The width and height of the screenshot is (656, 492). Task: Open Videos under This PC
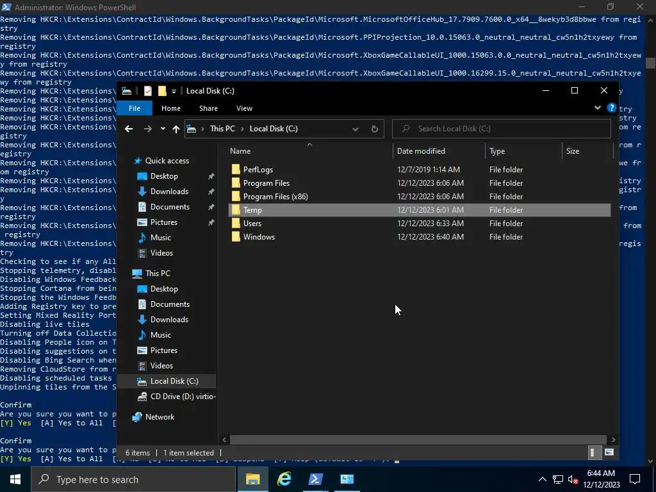click(x=161, y=366)
